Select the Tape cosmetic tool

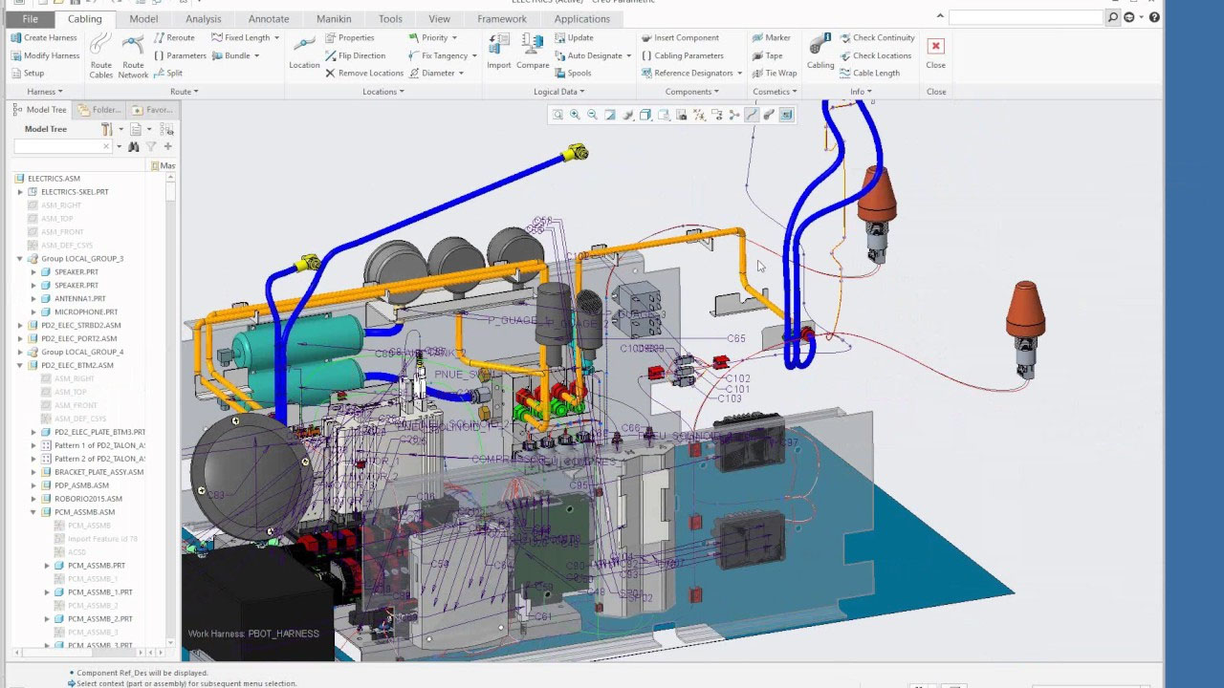tap(767, 55)
